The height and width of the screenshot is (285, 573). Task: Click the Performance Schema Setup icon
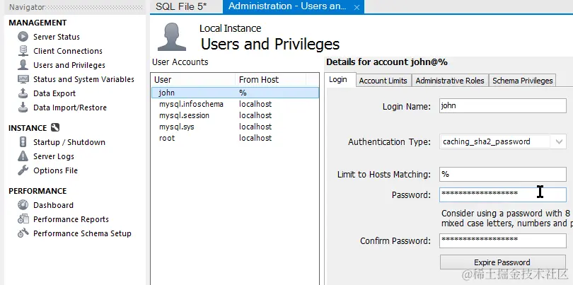(23, 233)
